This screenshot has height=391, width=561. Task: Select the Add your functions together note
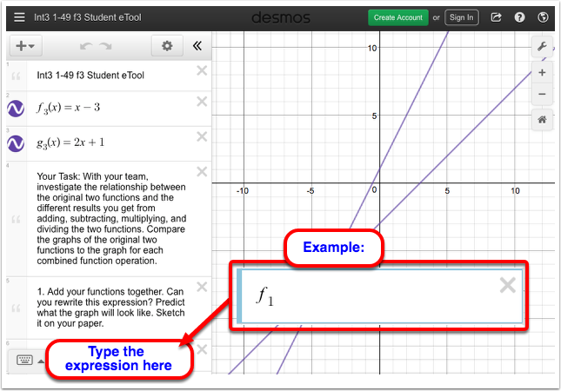pyautogui.click(x=110, y=308)
